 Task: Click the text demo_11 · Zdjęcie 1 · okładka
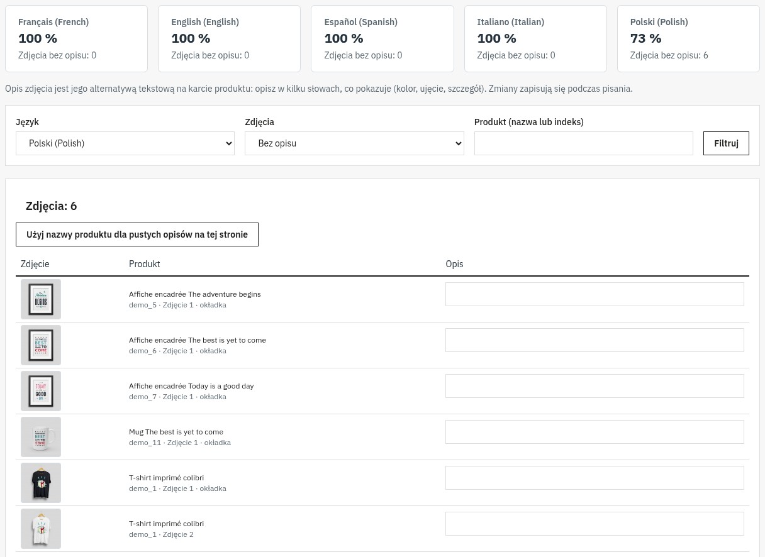tap(180, 443)
